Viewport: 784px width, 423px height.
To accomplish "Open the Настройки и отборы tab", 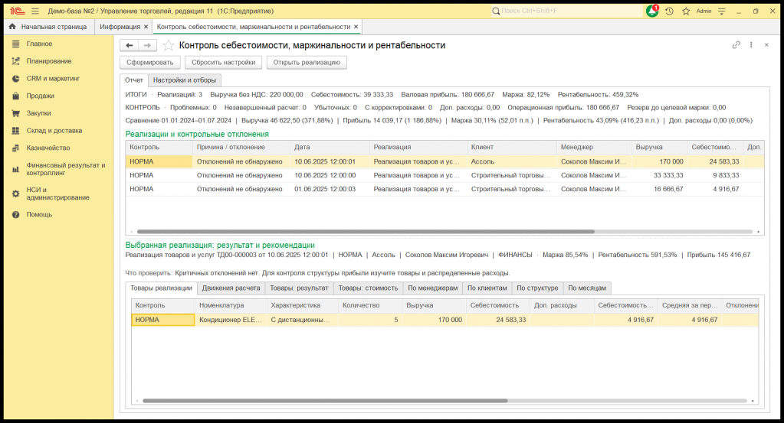I will tap(185, 80).
